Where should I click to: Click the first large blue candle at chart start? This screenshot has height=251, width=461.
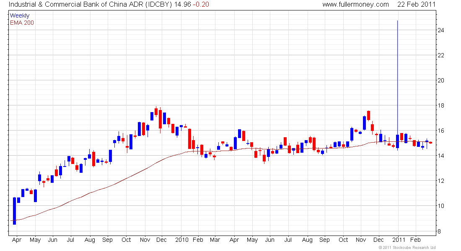tap(14, 211)
